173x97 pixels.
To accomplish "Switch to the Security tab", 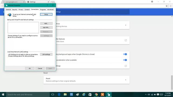I will pos(15,10).
